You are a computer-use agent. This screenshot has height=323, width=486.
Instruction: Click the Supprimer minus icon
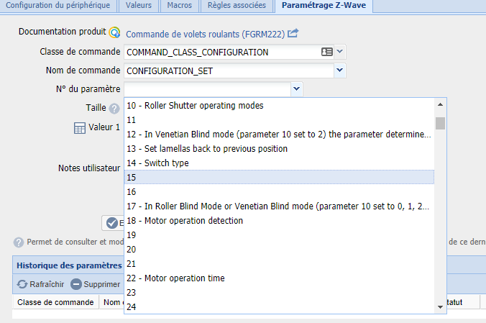click(76, 284)
